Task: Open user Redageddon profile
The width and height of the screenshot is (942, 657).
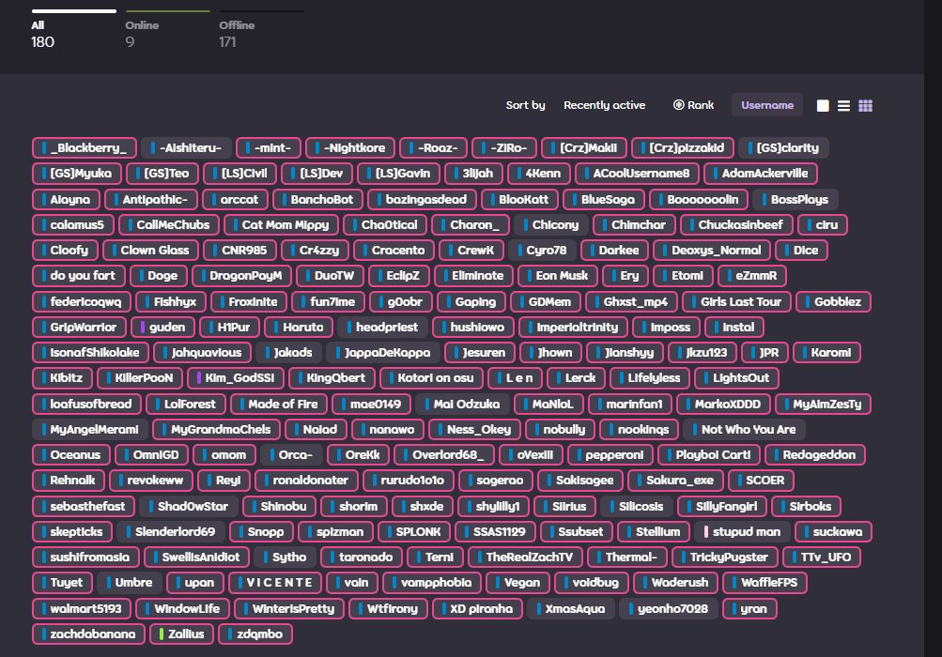Action: 814,454
